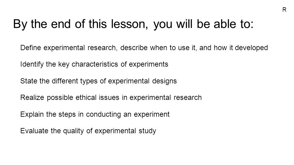Click the 'Identify the key characteristics of experiments' line
The width and height of the screenshot is (294, 165).
coord(94,64)
